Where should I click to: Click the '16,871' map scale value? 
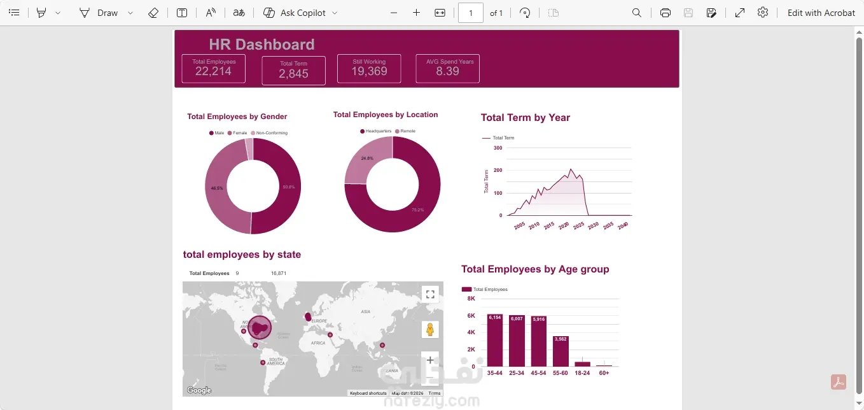tap(279, 273)
